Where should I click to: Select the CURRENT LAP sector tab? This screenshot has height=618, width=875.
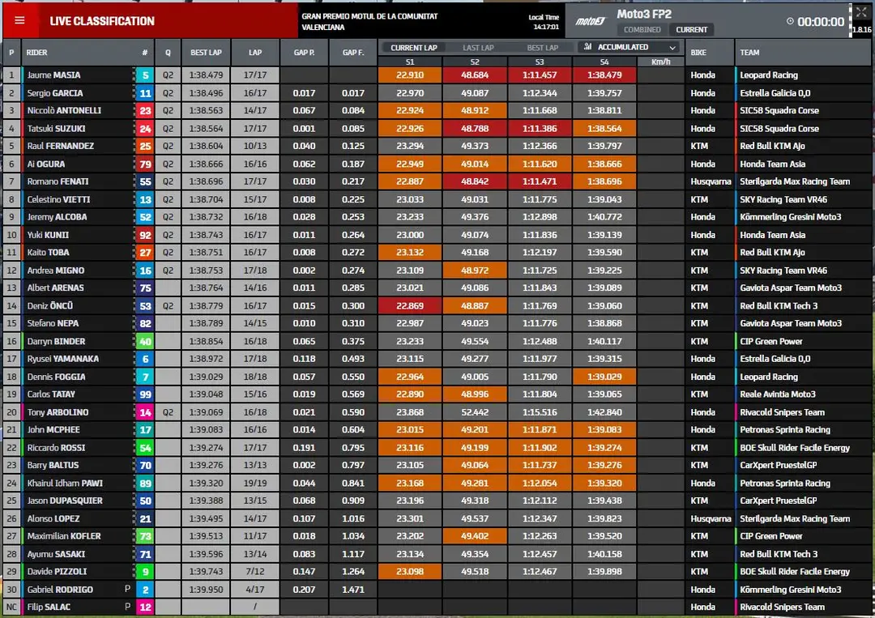coord(413,48)
